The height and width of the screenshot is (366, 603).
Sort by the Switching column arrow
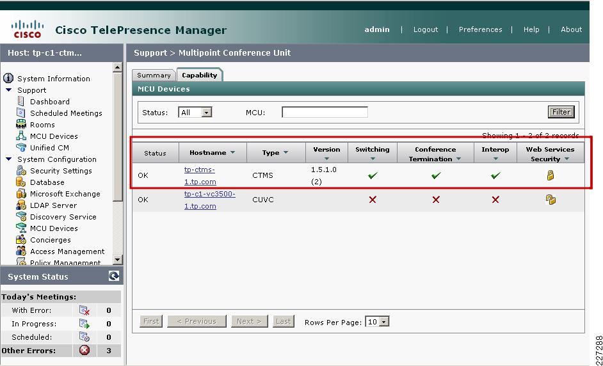pos(373,159)
